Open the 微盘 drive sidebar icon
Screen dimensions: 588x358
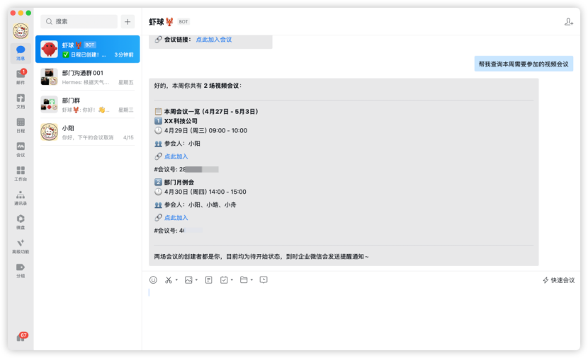pos(21,222)
